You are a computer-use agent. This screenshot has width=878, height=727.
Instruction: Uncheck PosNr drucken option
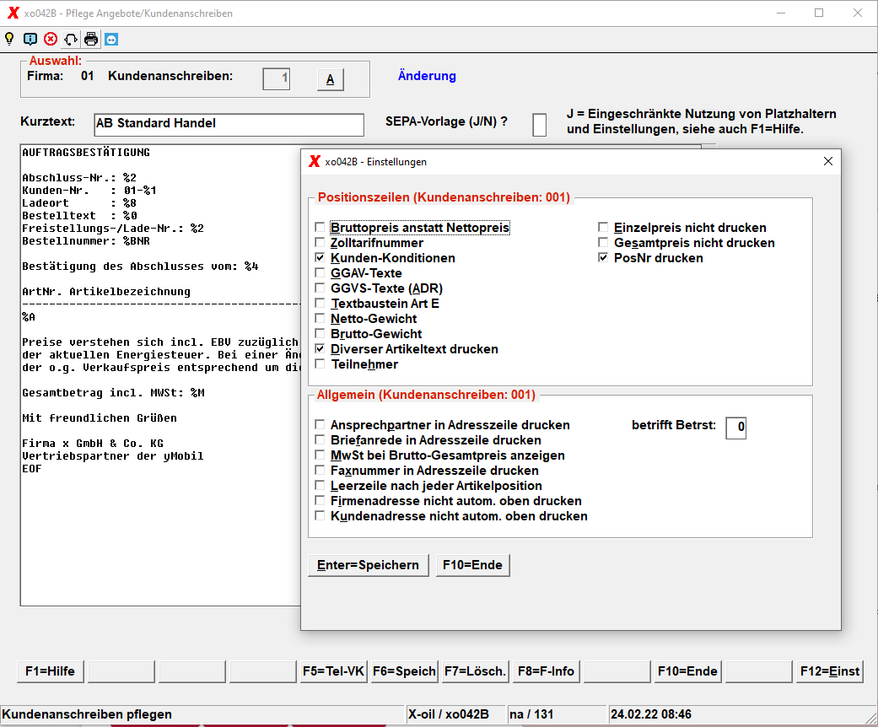603,257
